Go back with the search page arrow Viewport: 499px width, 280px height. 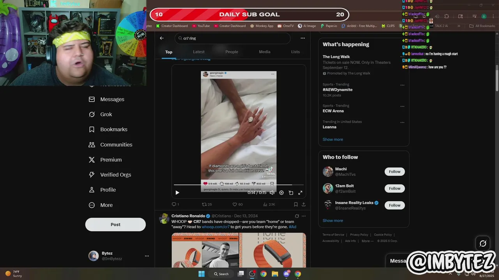point(162,38)
